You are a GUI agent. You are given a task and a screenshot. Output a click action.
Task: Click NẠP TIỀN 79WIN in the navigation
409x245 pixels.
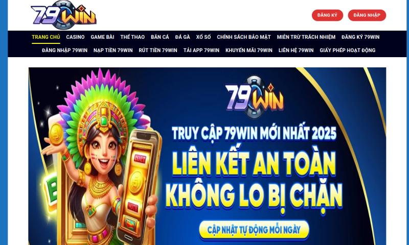113,50
